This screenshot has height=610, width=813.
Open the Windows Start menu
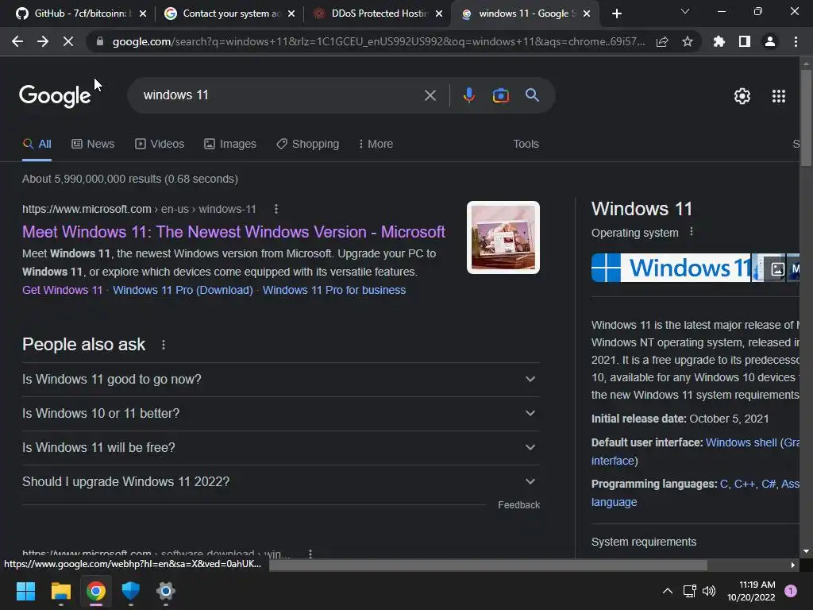pos(25,591)
